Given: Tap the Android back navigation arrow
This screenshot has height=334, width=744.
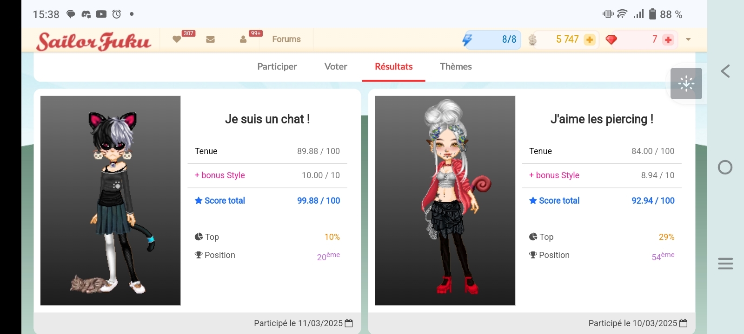Looking at the screenshot, I should (725, 71).
